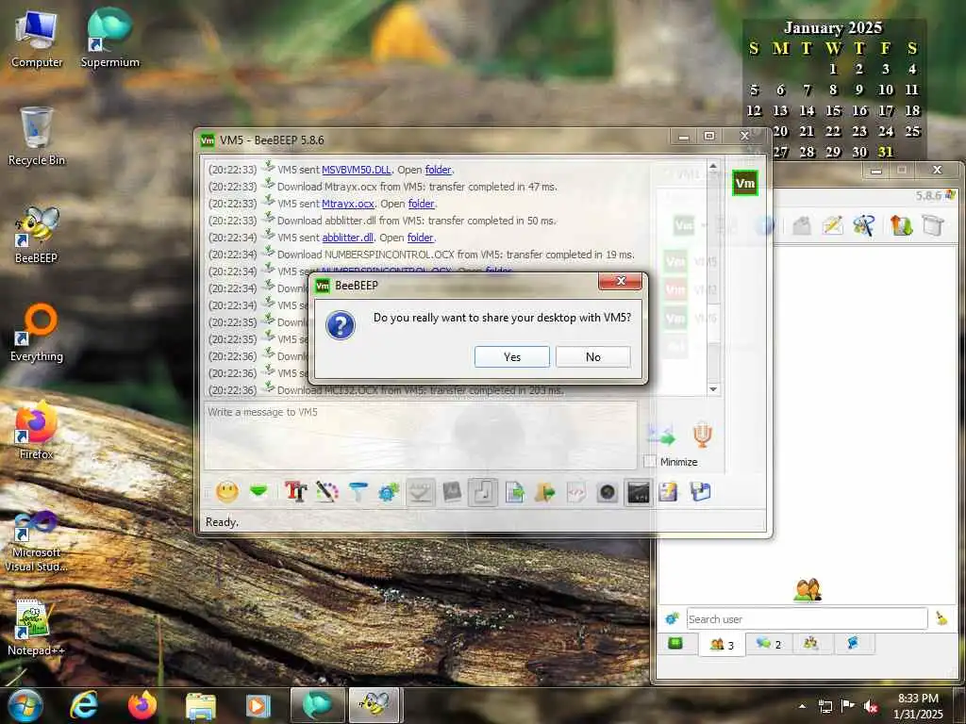This screenshot has width=966, height=724.
Task: Switch to the chats tab showing 2
Action: [768, 644]
